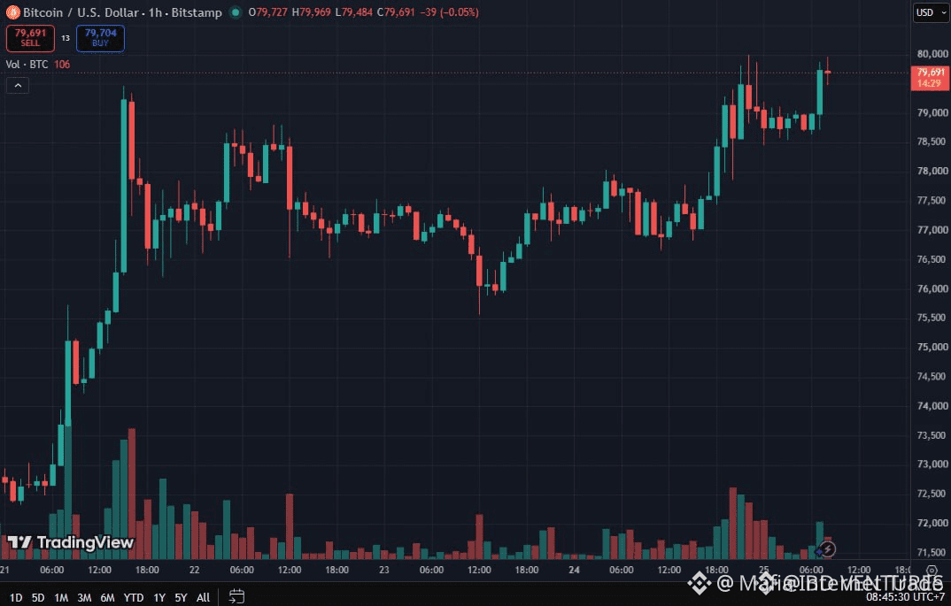Select the YTD time range

[x=134, y=597]
